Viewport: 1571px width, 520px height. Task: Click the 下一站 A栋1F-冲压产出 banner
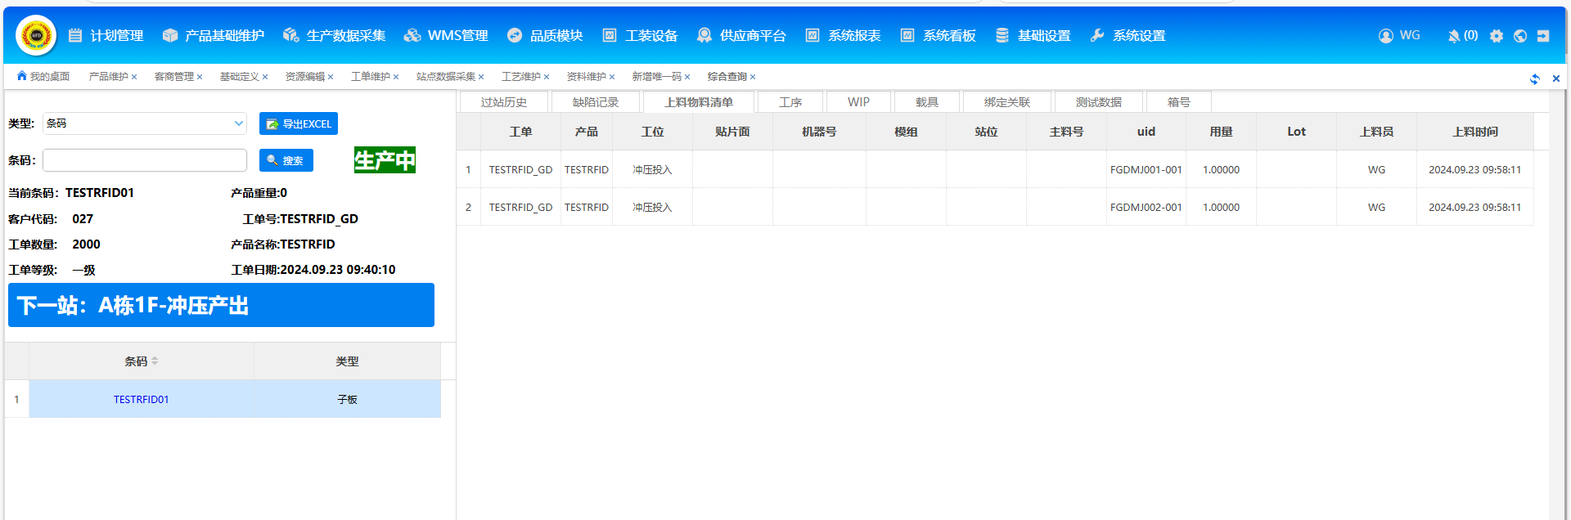(x=221, y=305)
